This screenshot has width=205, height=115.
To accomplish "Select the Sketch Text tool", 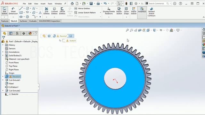I will pos(40,13).
